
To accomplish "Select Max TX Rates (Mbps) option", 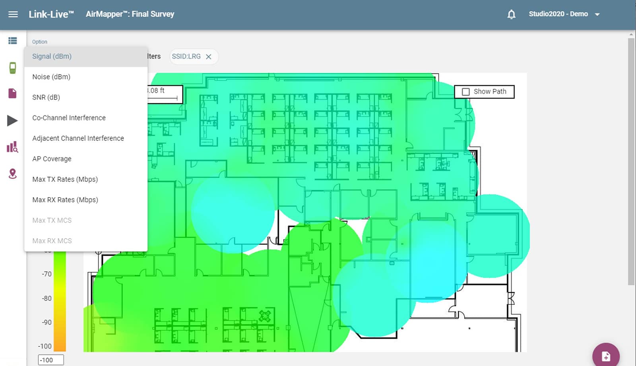I will 65,179.
